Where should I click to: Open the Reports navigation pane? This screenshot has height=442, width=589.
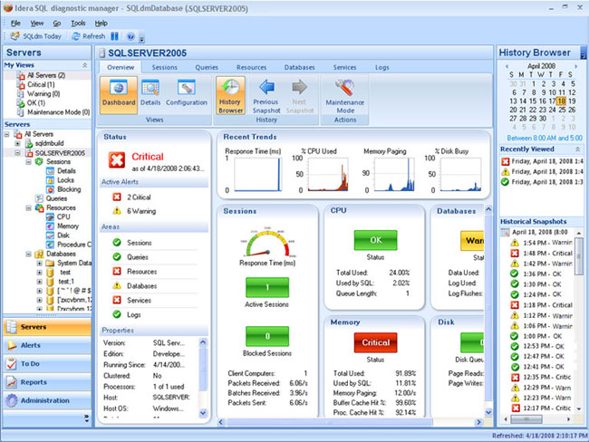(x=47, y=382)
